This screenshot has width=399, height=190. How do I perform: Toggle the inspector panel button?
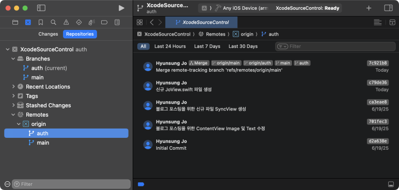pyautogui.click(x=388, y=8)
